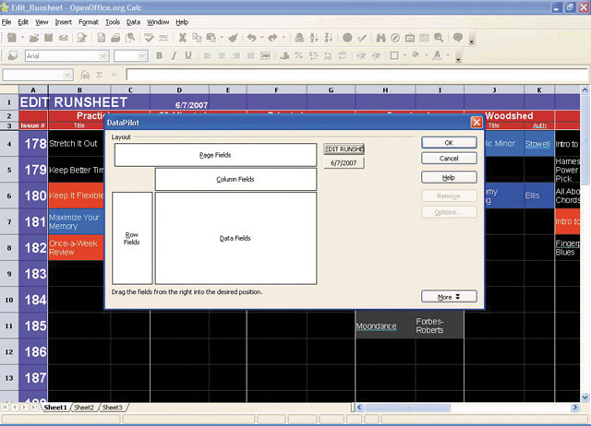
Task: Click OK in DataPilot dialog
Action: point(449,143)
